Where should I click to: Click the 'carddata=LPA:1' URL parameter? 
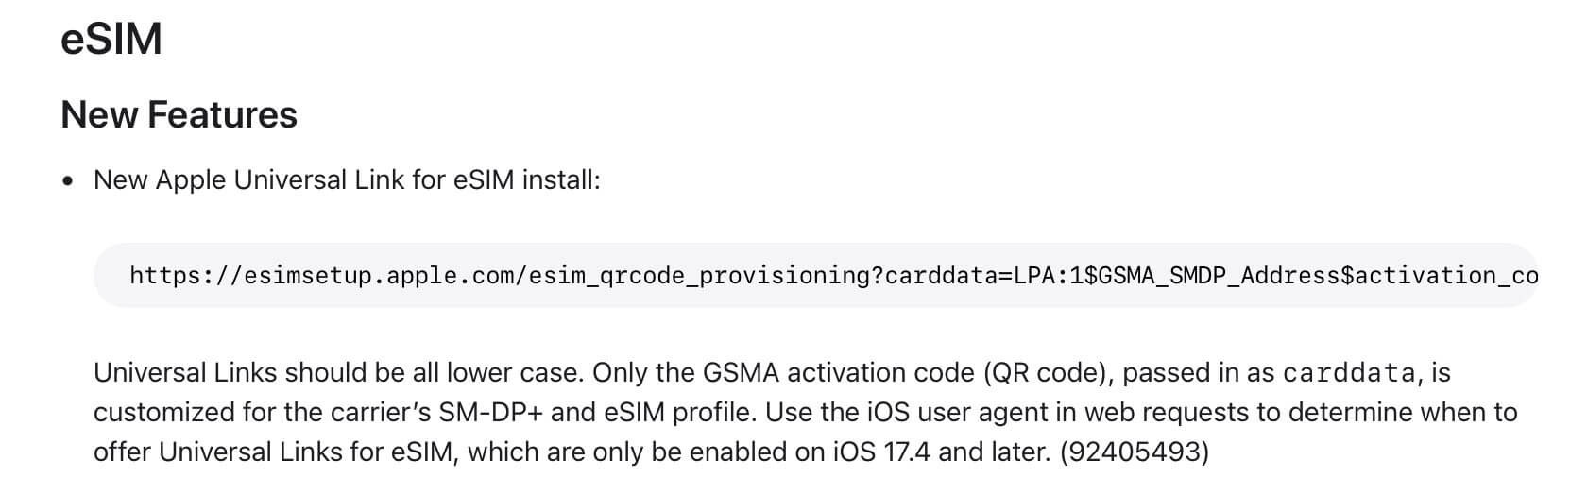pyautogui.click(x=984, y=276)
